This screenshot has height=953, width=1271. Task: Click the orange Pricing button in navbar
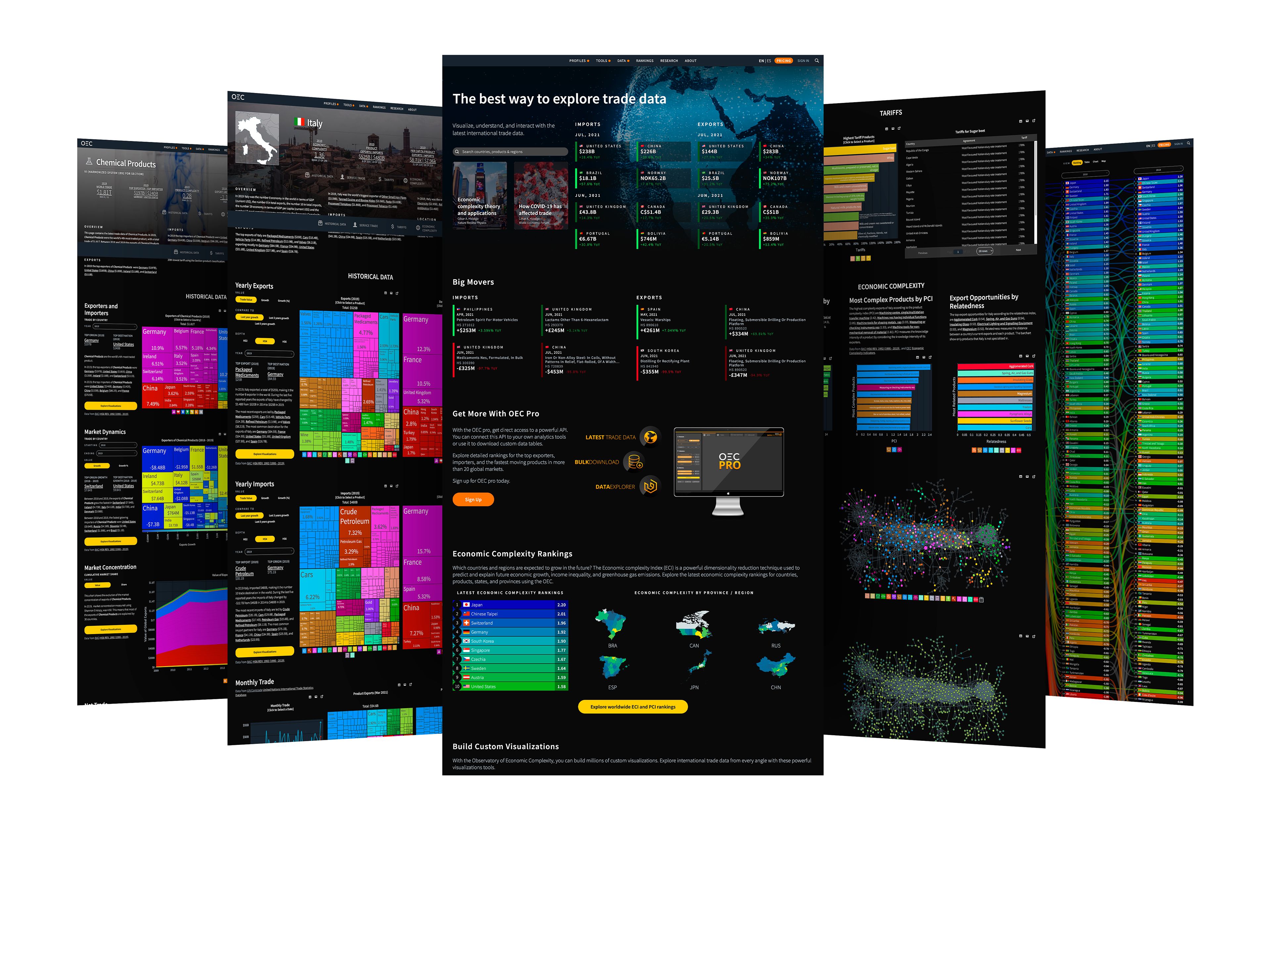(x=783, y=61)
